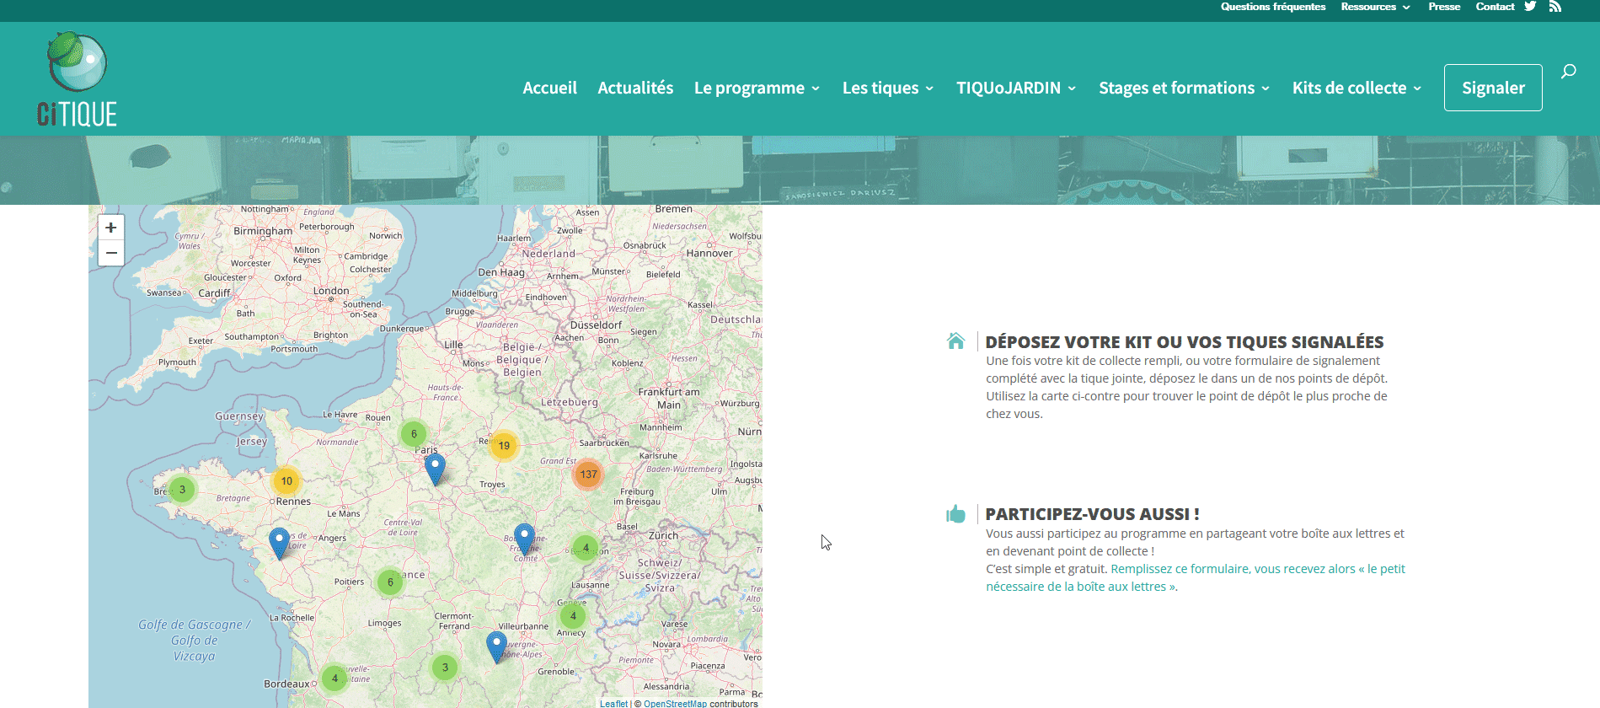Click the Twitter icon in top bar
1600x708 pixels.
tap(1530, 7)
